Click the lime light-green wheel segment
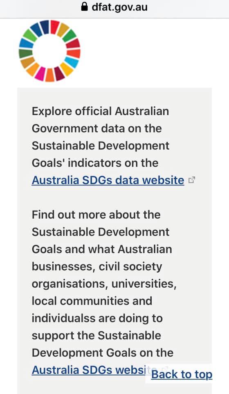Viewport: 229px width, 394px height. click(30, 35)
